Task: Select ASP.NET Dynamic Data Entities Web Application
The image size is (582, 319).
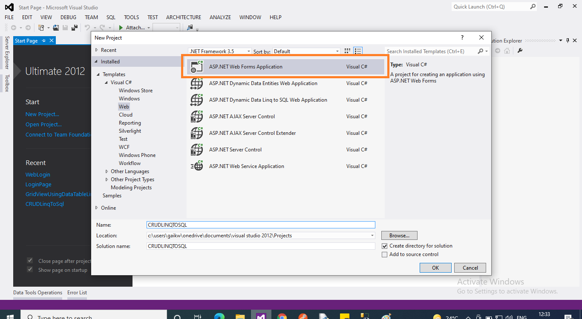Action: tap(285, 83)
